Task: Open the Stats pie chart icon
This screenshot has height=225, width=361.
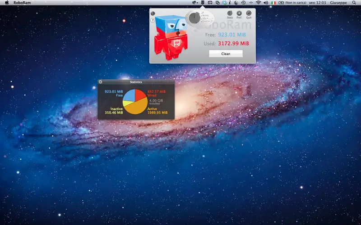Action: [230, 13]
